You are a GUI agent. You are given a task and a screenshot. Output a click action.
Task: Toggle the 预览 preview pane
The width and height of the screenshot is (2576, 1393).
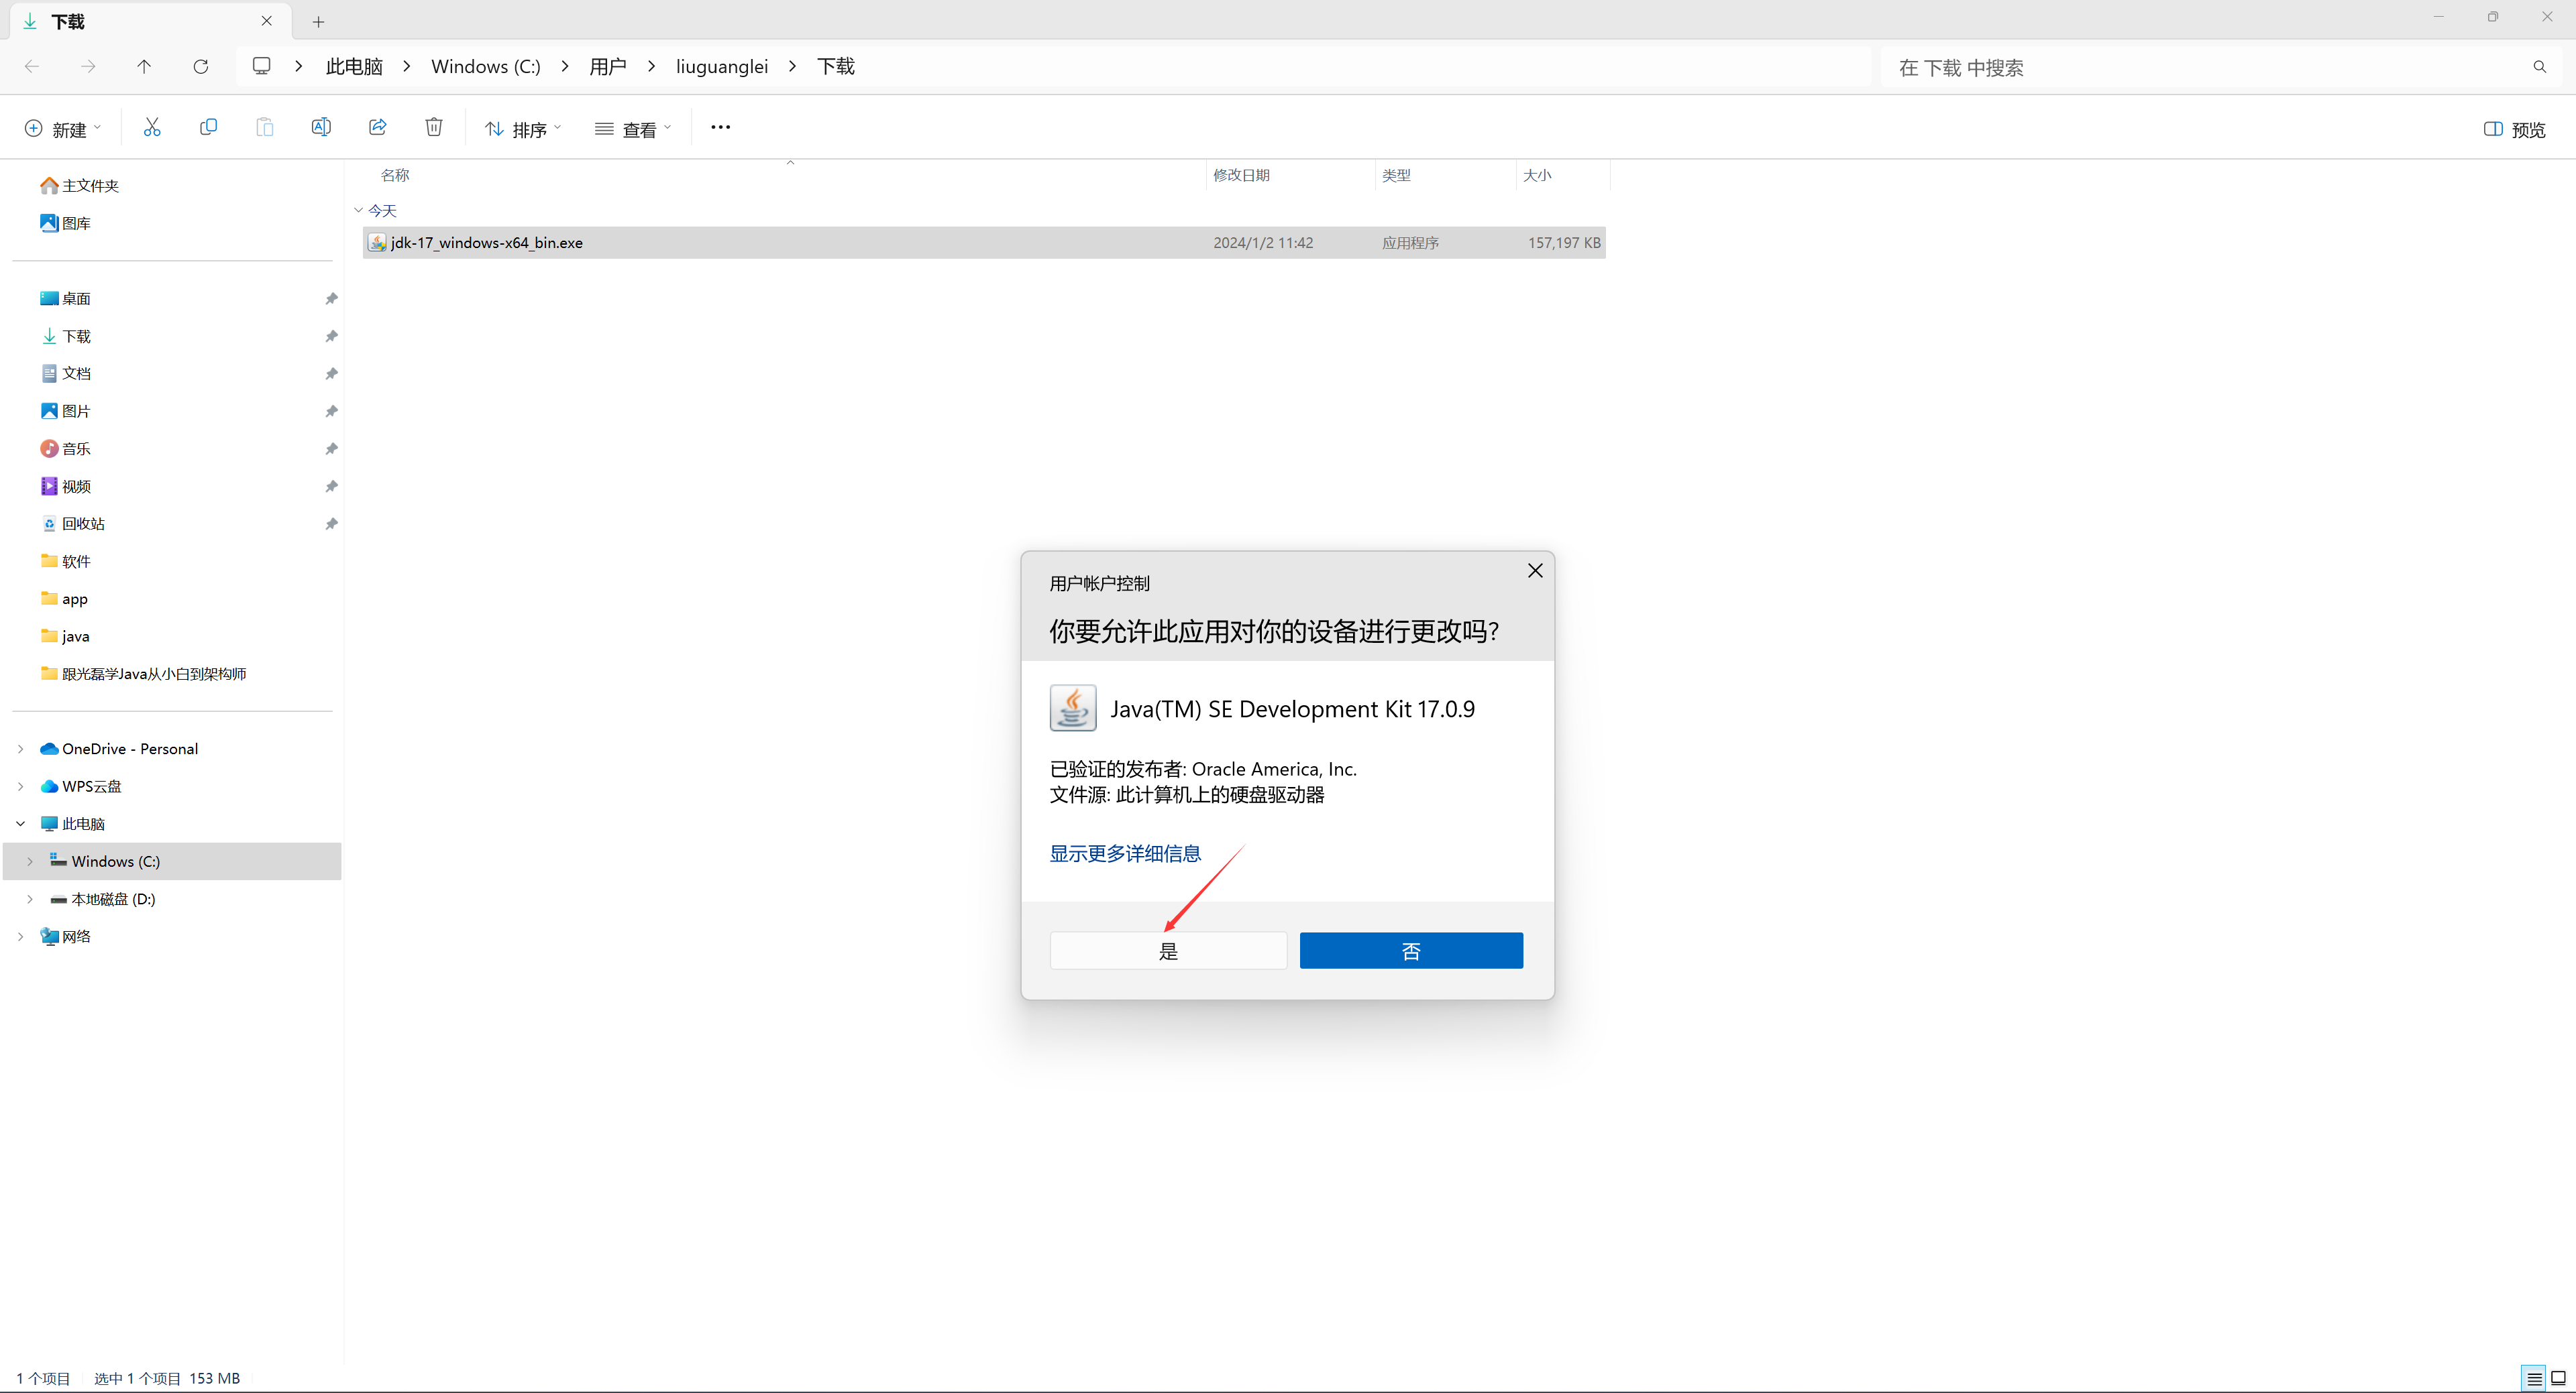point(2515,129)
